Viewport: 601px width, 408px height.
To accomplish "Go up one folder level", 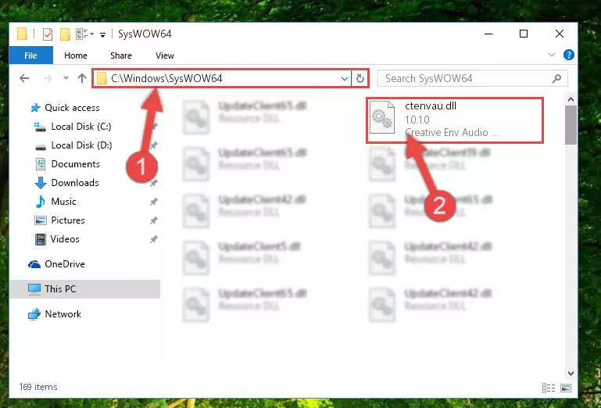I will (81, 78).
